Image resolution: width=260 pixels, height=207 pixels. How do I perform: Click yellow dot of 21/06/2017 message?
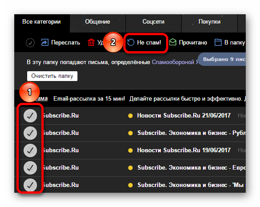(130, 116)
